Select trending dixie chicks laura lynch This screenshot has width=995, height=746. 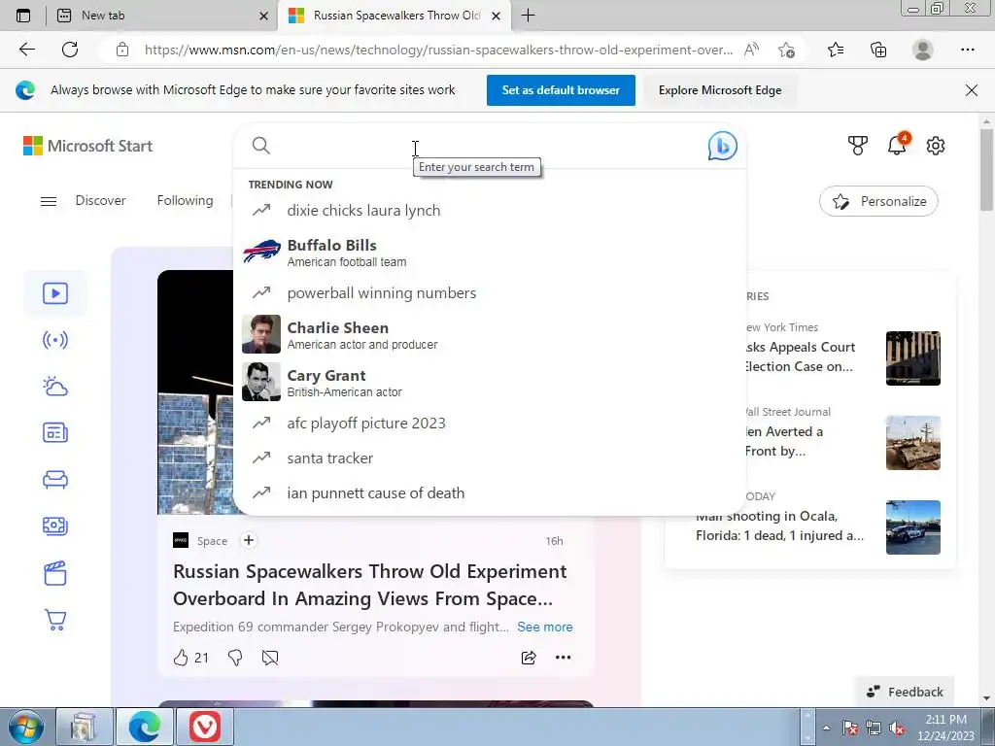pos(490,210)
